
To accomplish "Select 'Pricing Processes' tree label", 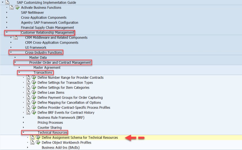I will 50,123.
